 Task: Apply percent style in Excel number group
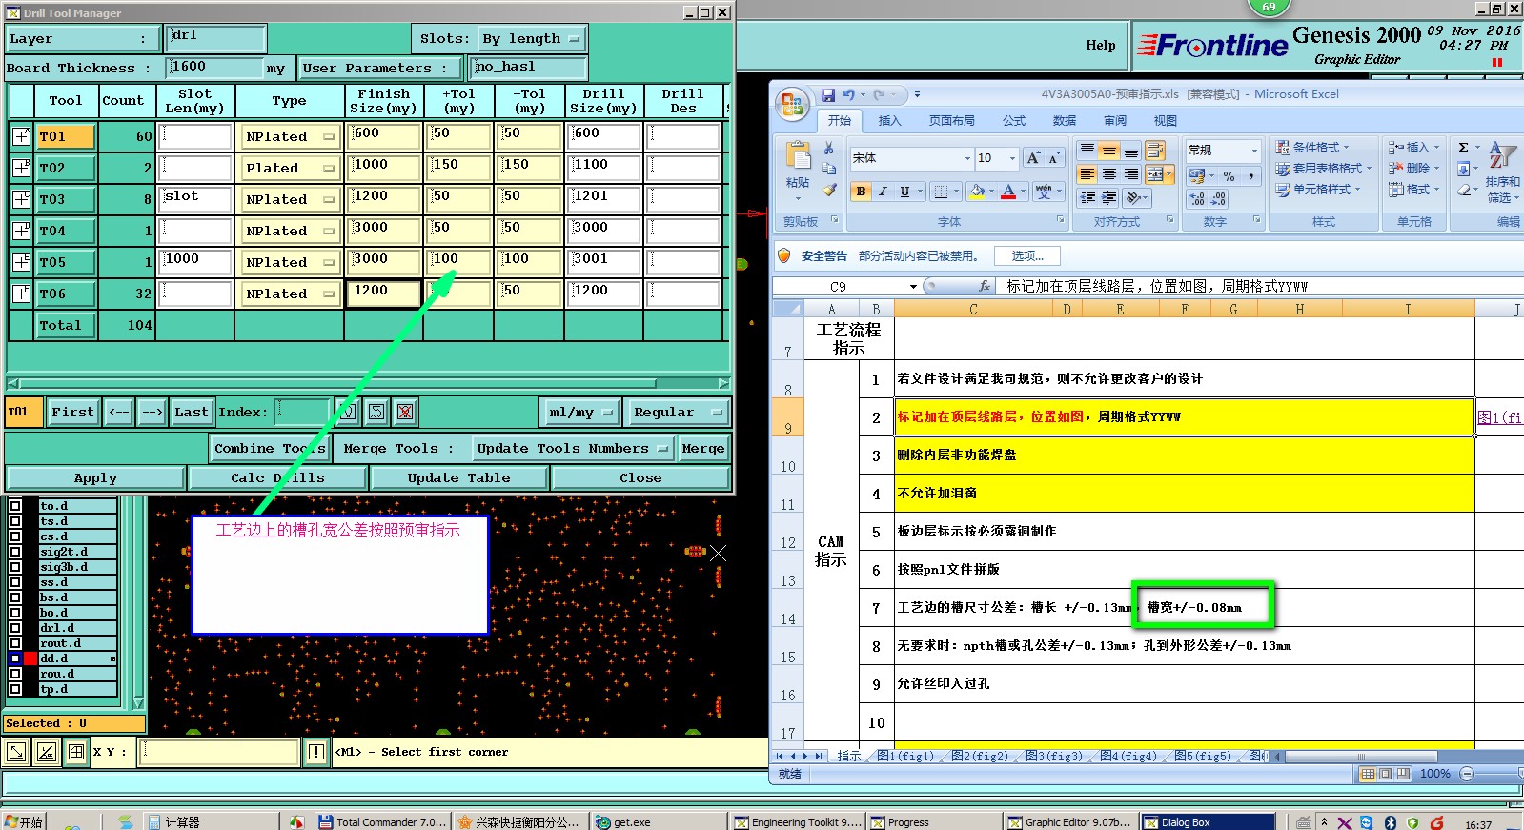tap(1229, 176)
